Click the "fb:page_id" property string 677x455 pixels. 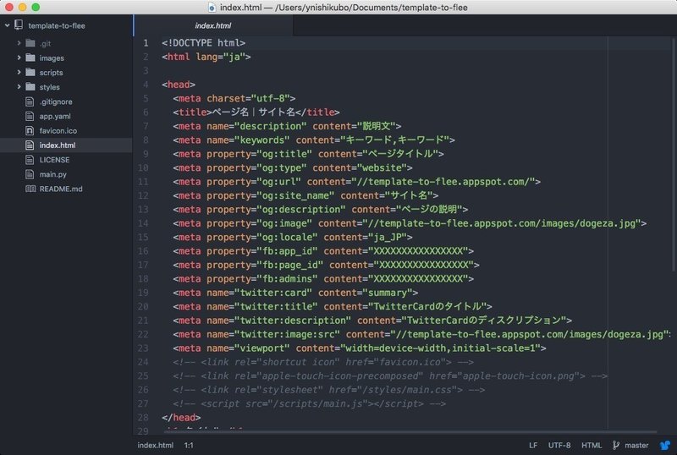pos(289,265)
